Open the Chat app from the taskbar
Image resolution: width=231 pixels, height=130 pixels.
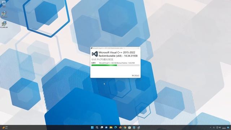coord(106,127)
